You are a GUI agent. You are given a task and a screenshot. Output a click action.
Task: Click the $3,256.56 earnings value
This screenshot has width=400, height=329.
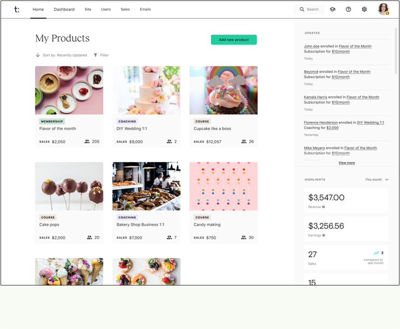pyautogui.click(x=326, y=226)
